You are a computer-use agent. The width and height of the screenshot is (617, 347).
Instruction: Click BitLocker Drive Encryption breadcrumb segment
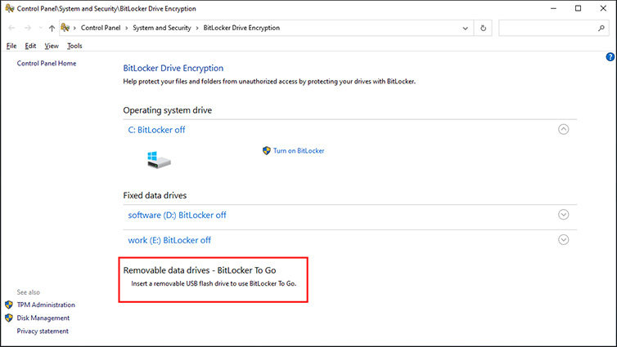coord(241,28)
